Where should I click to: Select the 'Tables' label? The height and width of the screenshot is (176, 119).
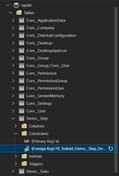29,13
